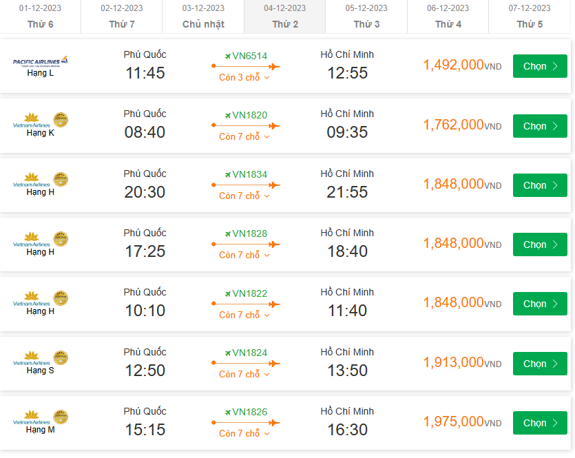Click the plane icon beside VN6514
This screenshot has height=458, width=575.
coord(228,56)
